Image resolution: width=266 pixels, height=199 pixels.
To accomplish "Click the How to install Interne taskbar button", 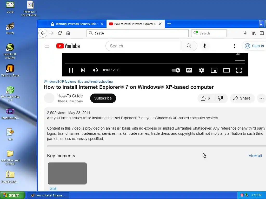I will point(48,195).
